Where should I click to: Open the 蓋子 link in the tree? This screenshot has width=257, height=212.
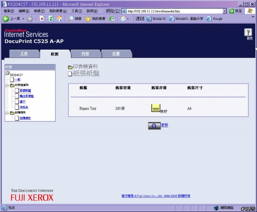(x=22, y=102)
